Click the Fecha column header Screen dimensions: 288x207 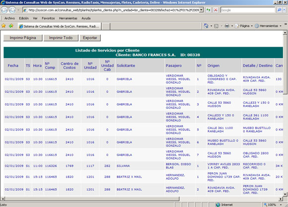click(13, 66)
